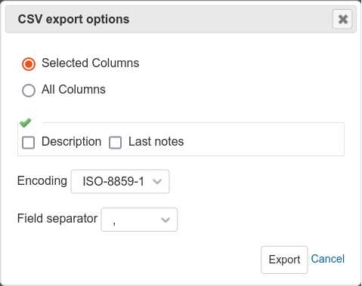This screenshot has width=362, height=286.
Task: Click the 'Field separator' field label
Action: 57,218
